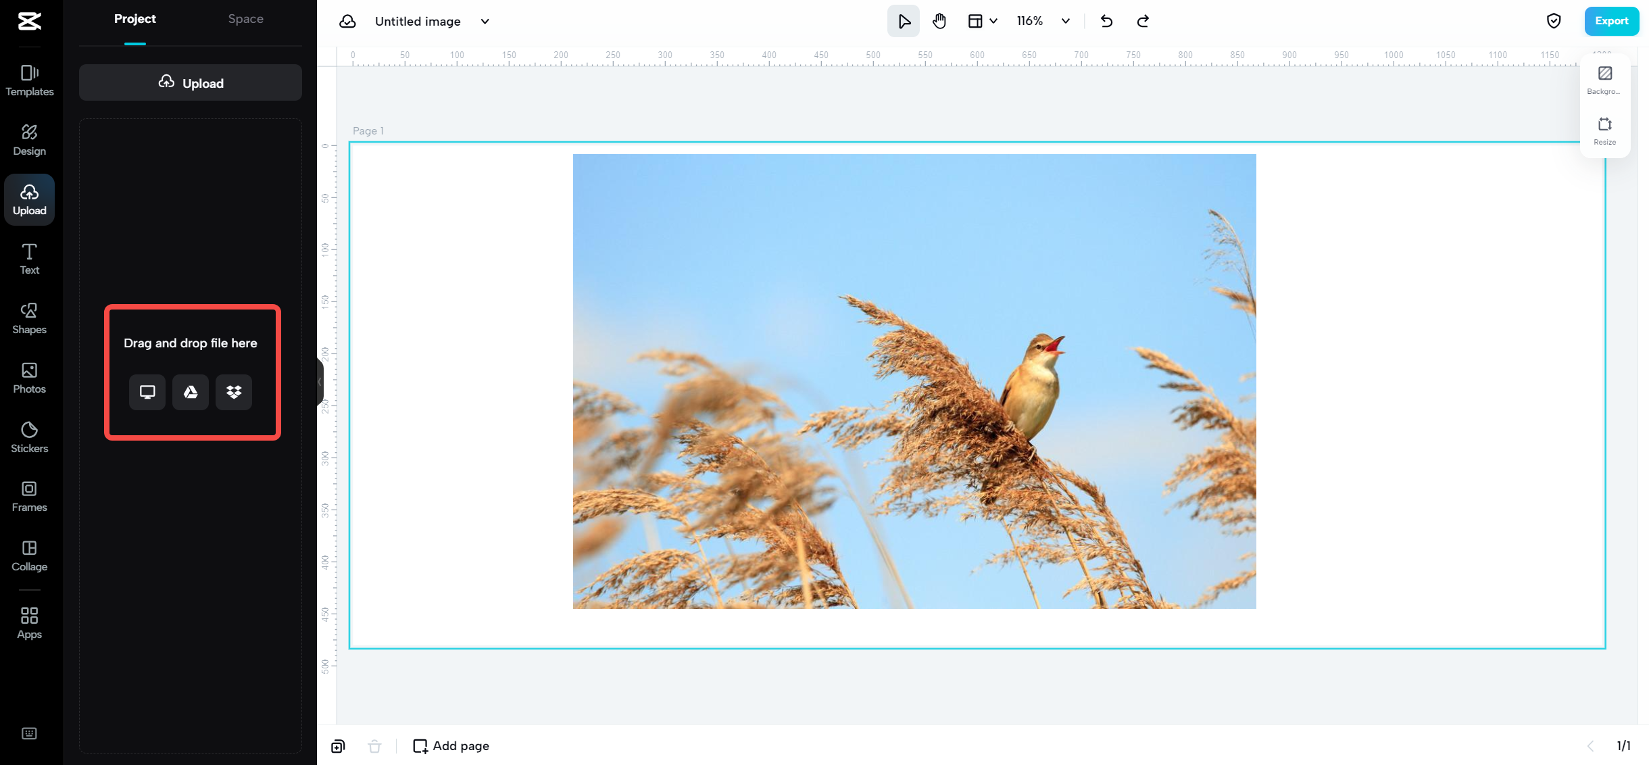Viewport: 1649px width, 765px height.
Task: Upload from Google Drive icon
Action: [191, 392]
